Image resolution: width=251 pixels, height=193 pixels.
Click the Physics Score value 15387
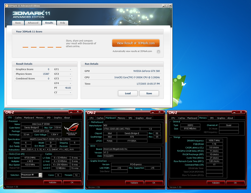click(x=46, y=74)
